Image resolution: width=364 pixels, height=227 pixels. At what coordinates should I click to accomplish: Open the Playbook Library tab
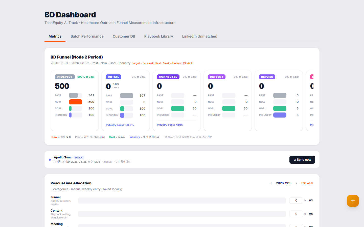158,36
